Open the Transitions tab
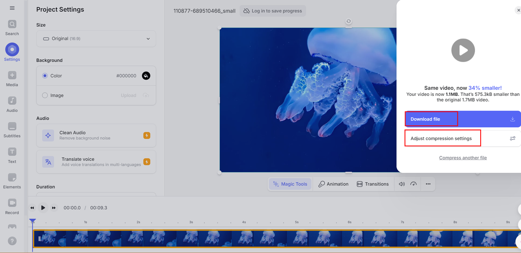521x253 pixels. point(372,184)
